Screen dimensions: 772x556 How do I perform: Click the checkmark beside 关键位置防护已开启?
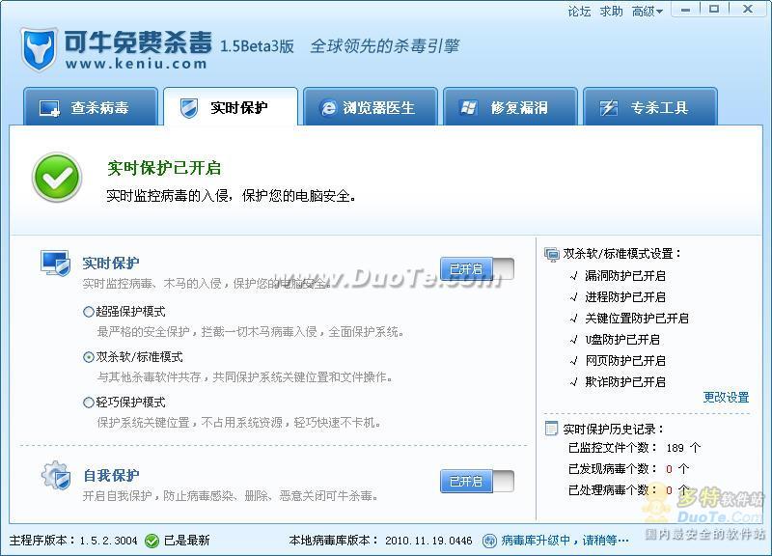tap(573, 319)
